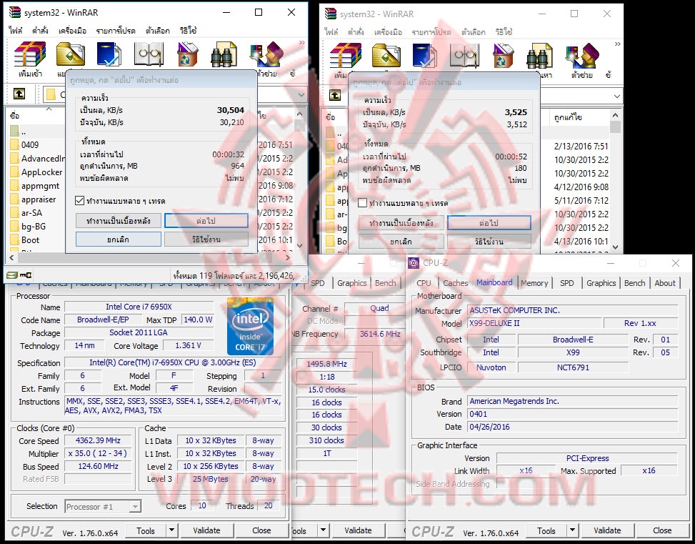Click up-folder icon in left WinRAR
The width and height of the screenshot is (695, 544).
click(19, 94)
